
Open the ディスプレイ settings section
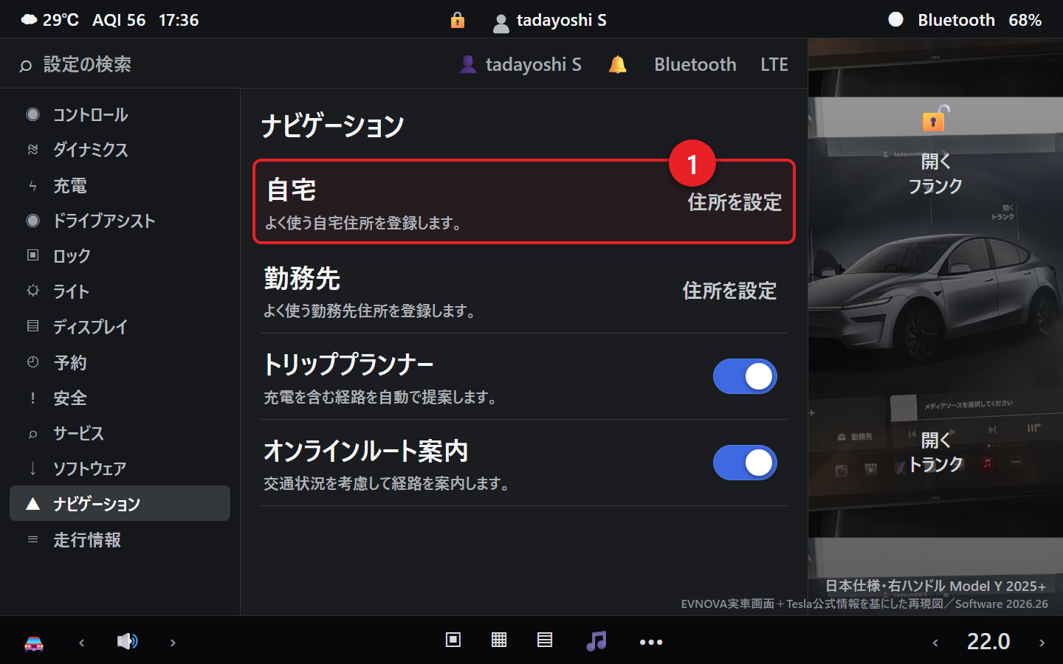click(x=120, y=327)
